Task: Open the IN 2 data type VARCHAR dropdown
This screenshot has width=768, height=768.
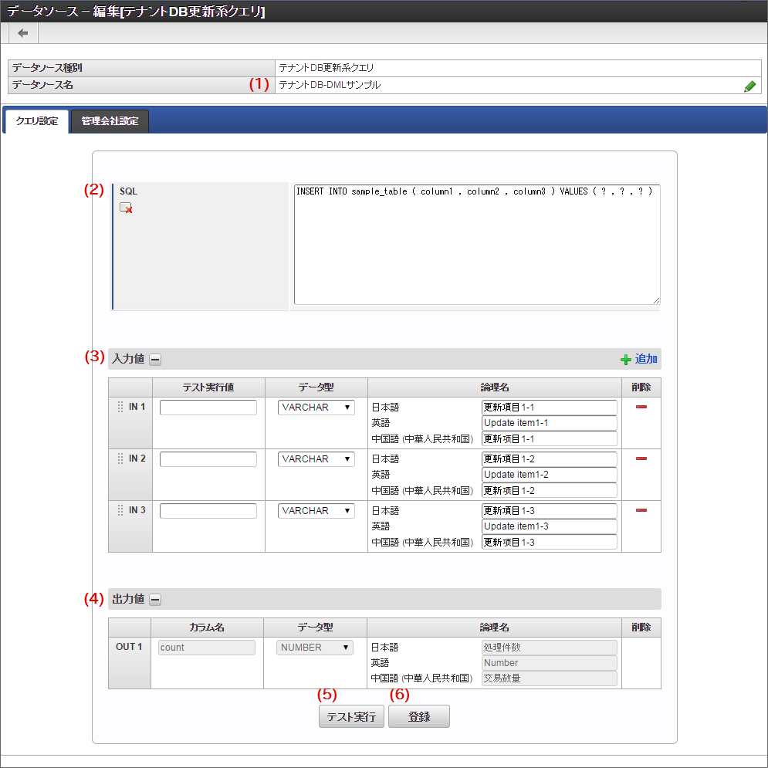Action: click(x=316, y=459)
